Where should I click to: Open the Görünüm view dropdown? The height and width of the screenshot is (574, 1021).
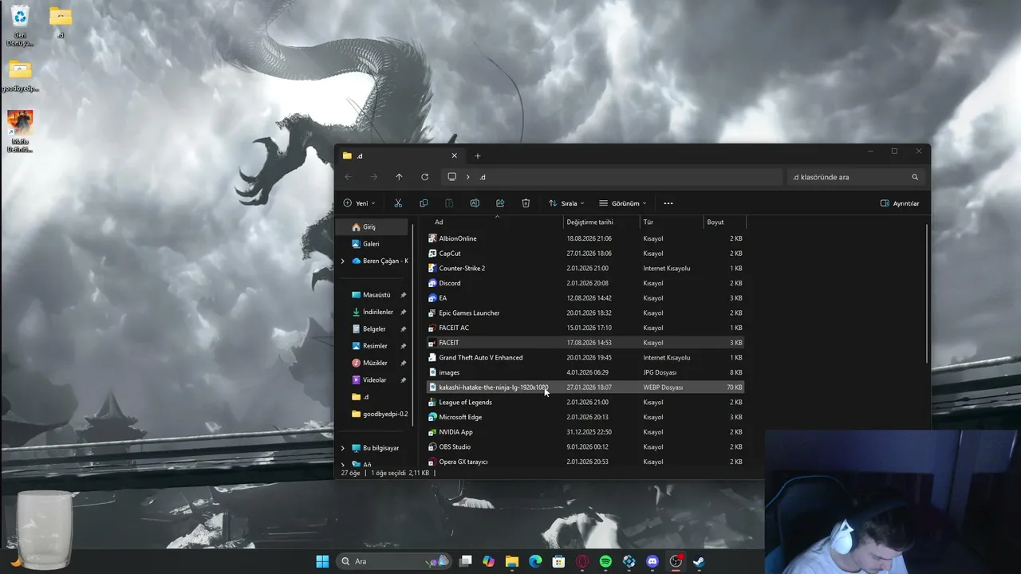pyautogui.click(x=623, y=203)
